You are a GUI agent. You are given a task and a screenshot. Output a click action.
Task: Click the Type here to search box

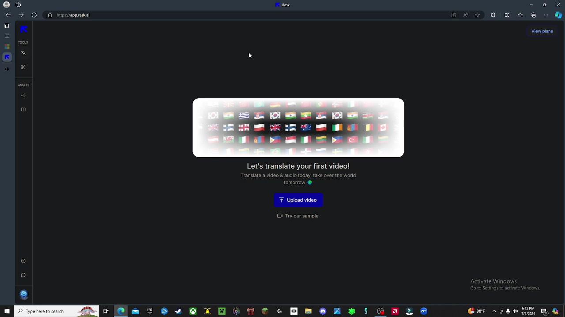tap(56, 311)
